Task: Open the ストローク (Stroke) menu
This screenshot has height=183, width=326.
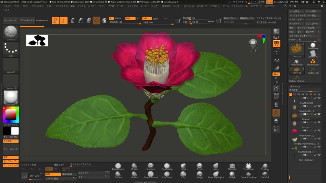Action: (202, 6)
